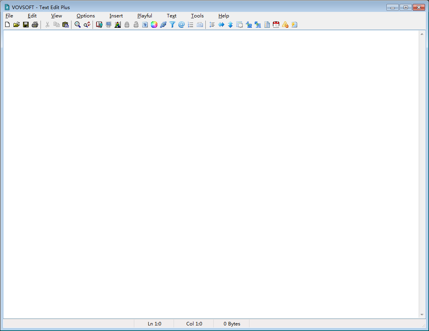Image resolution: width=429 pixels, height=331 pixels.
Task: Open the Insert menu
Action: [116, 16]
